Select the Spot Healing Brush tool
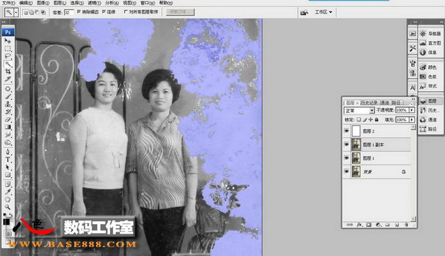445x256 pixels. point(8,89)
